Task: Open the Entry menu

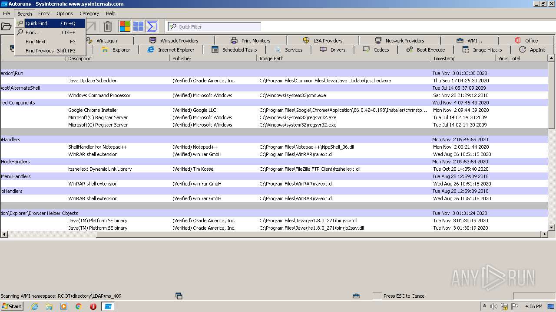Action: pyautogui.click(x=44, y=13)
